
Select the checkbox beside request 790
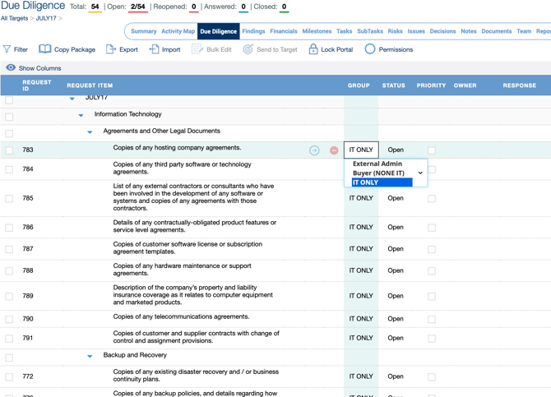click(x=9, y=319)
